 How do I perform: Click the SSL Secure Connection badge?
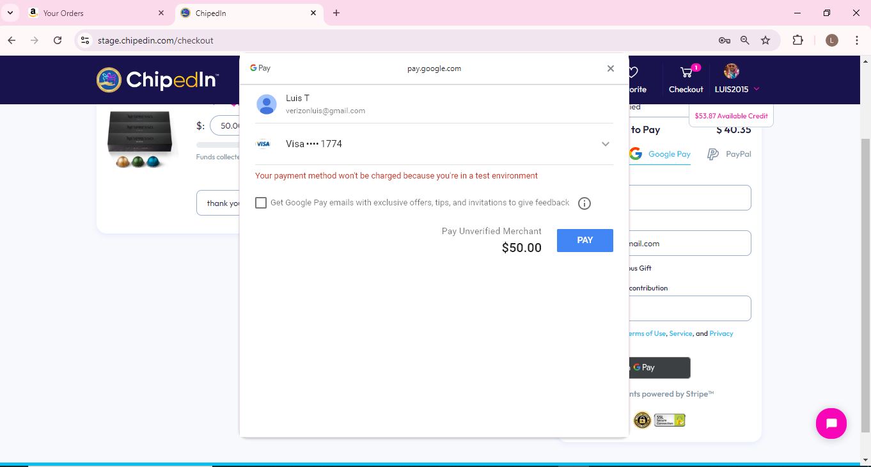(x=669, y=420)
